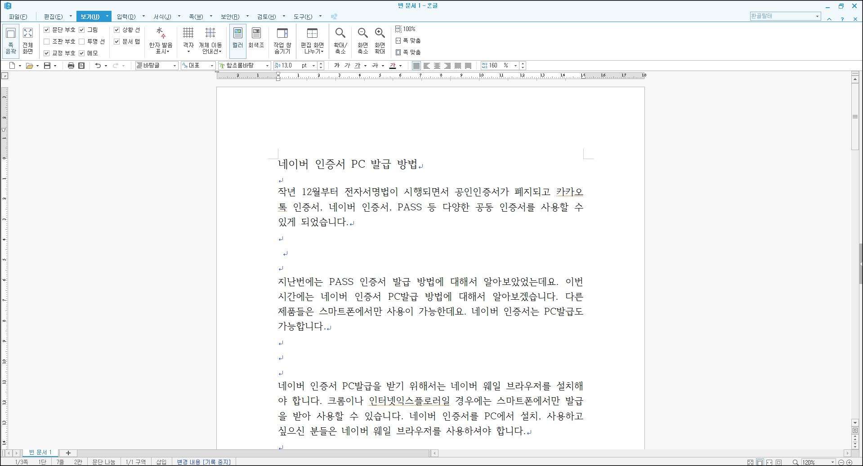Uncheck the 메모 checkbox
The width and height of the screenshot is (863, 466).
82,53
